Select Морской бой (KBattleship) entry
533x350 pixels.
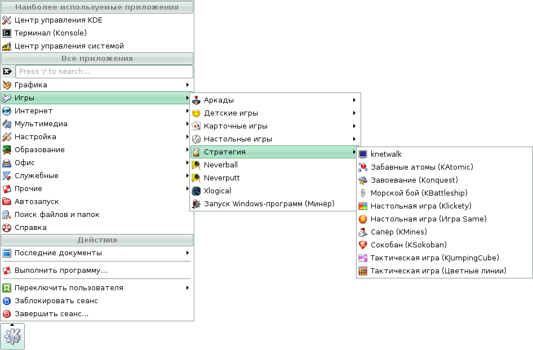click(414, 193)
